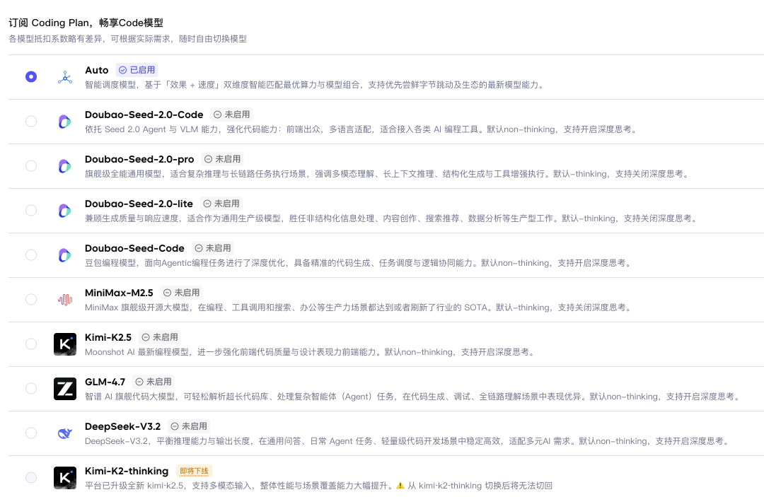The image size is (764, 497).
Task: Click the Kimi-K2-thinking logo
Action: pyautogui.click(x=64, y=478)
